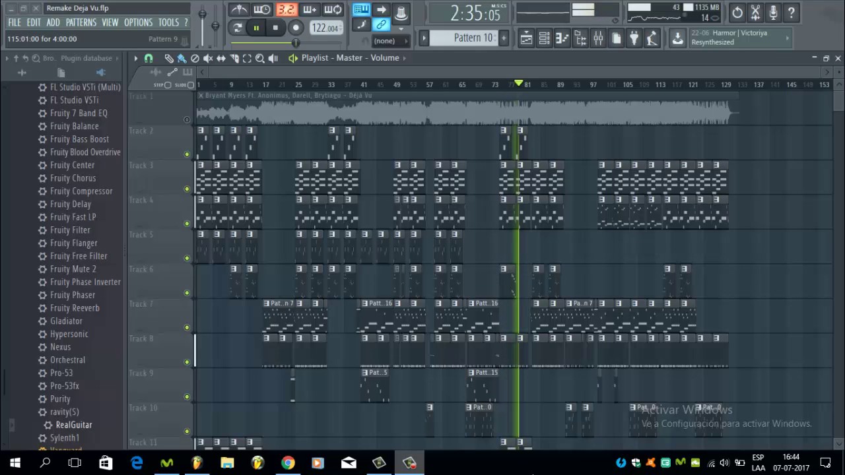Open the Piano roll view icon
The width and height of the screenshot is (845, 475).
click(562, 38)
